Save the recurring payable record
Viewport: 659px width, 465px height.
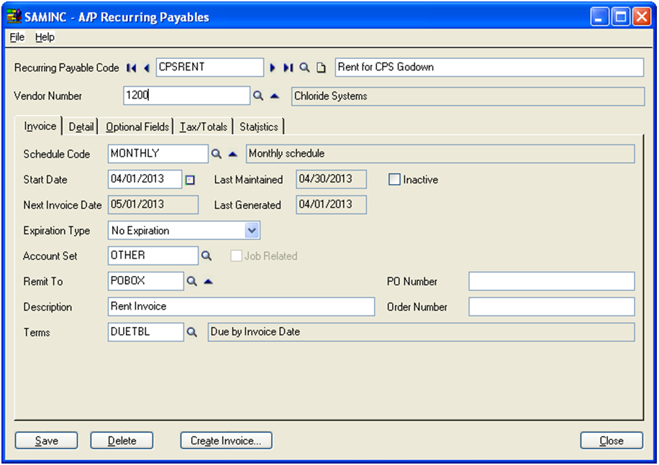[47, 441]
